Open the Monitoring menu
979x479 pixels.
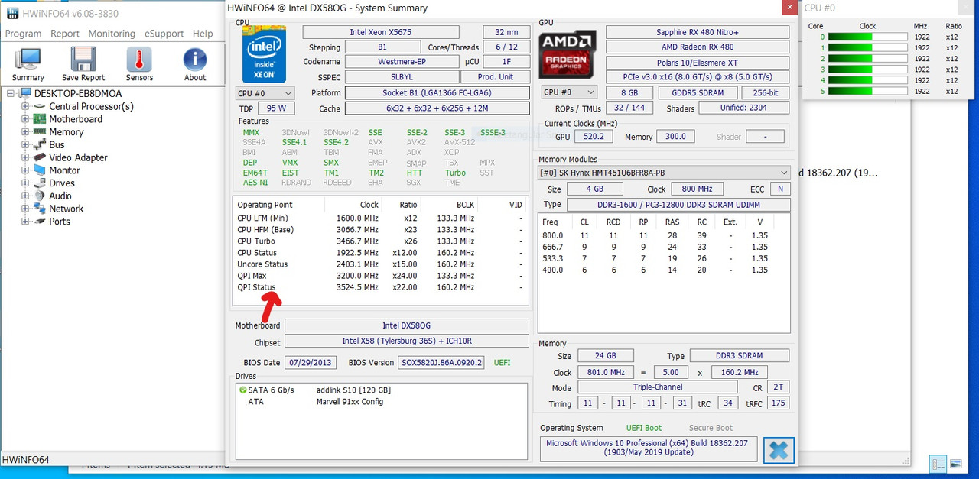(x=112, y=34)
